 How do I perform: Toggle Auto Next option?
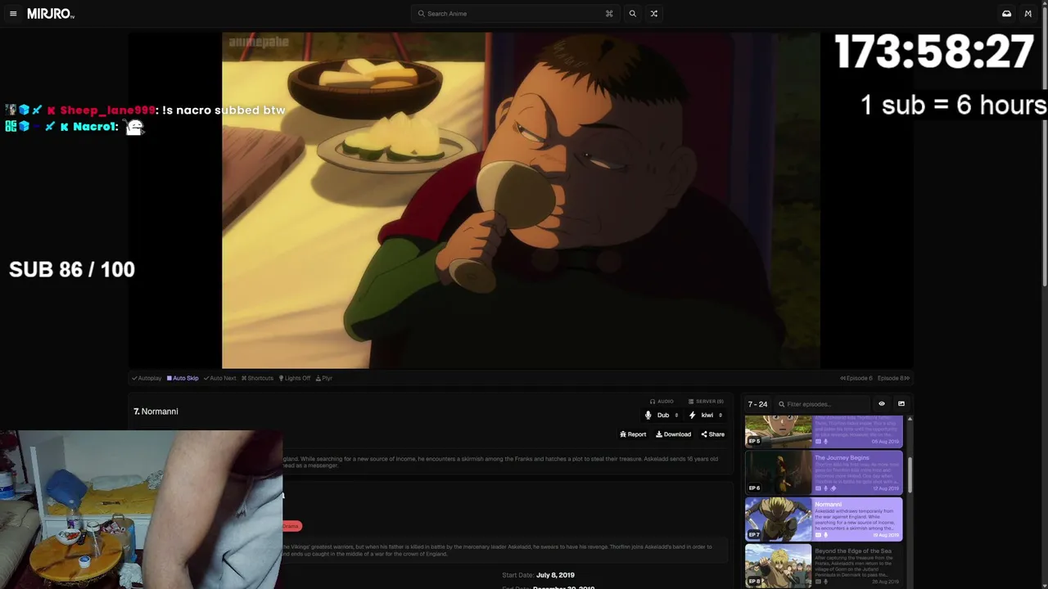pos(219,378)
